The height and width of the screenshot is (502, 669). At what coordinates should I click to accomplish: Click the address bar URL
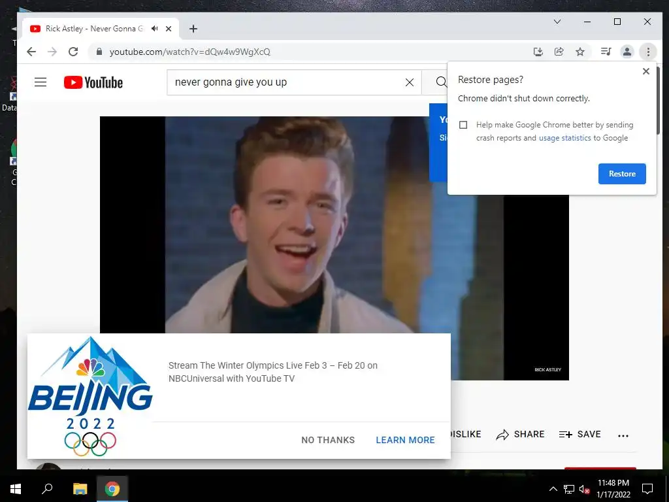pyautogui.click(x=190, y=52)
